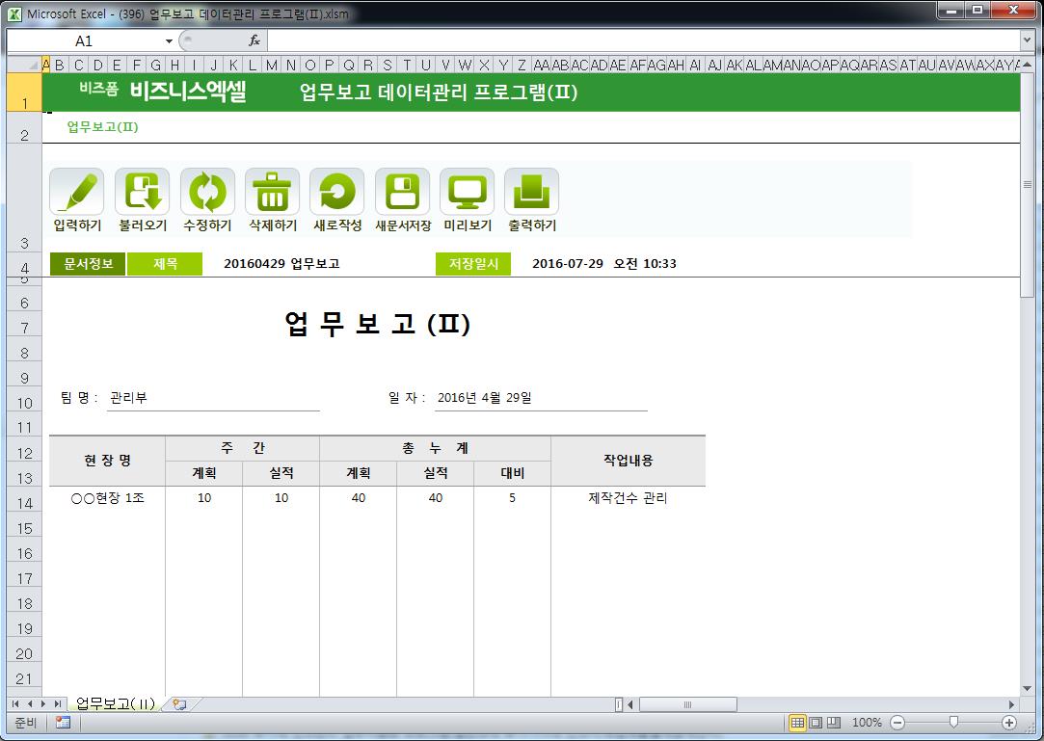The image size is (1044, 741).
Task: Select the date cell 2016년 4월 29일
Action: click(541, 397)
